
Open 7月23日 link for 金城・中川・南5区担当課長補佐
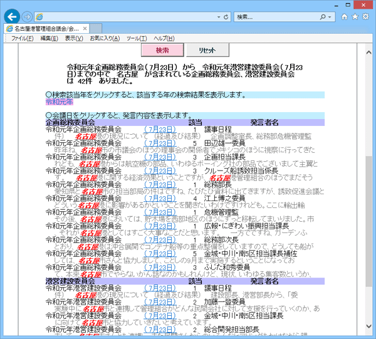160,254
